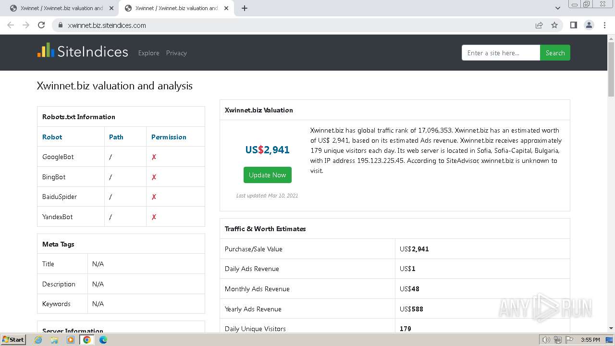Click the Description N/A value

[98, 284]
